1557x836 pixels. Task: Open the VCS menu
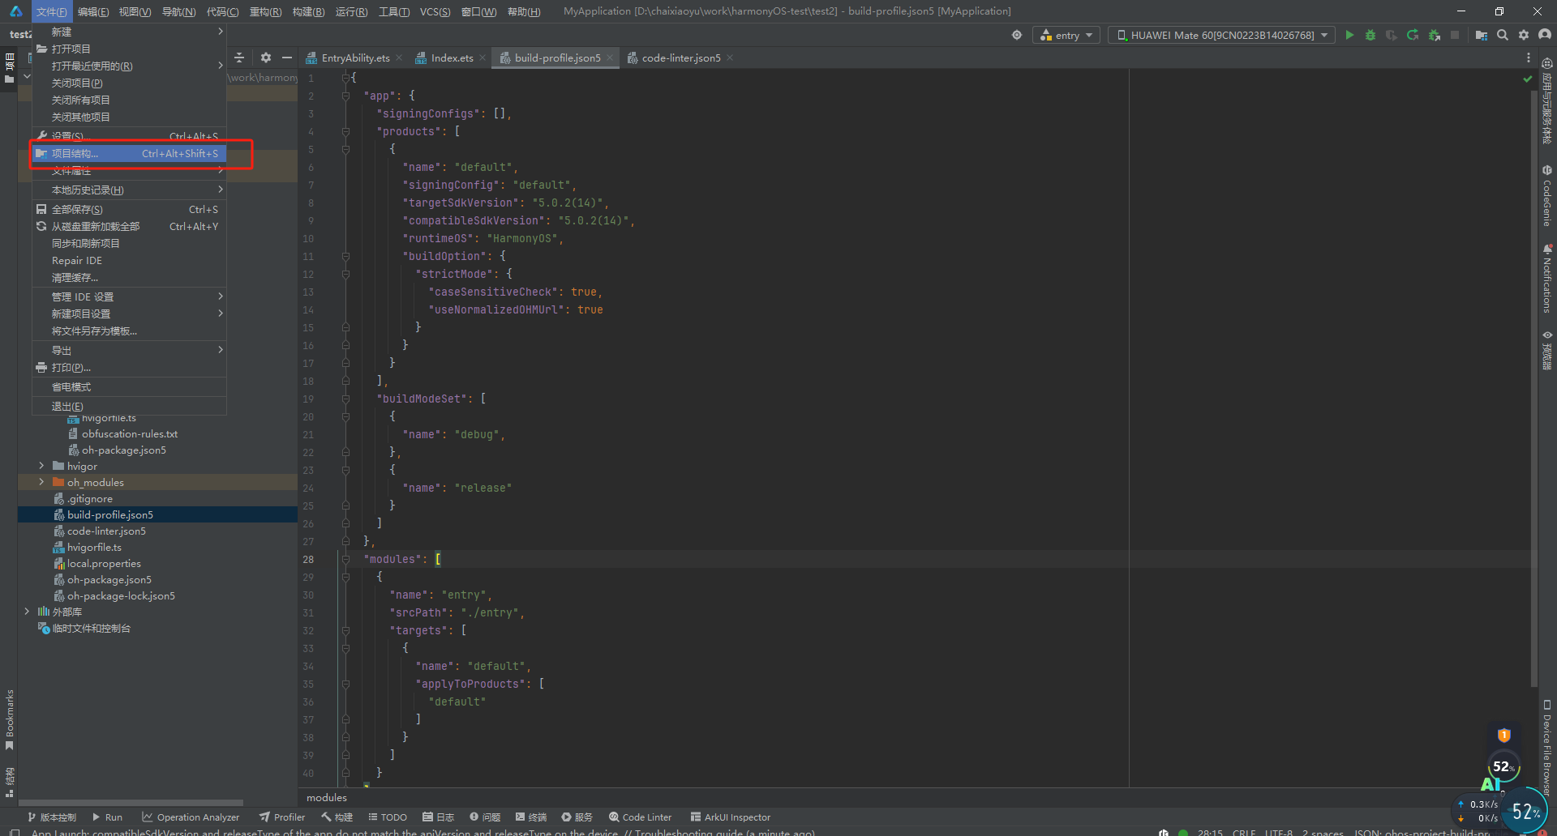[x=435, y=11]
